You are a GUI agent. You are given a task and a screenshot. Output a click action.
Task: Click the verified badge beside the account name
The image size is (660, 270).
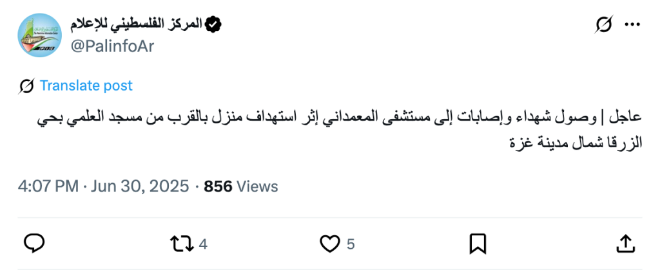coord(213,24)
